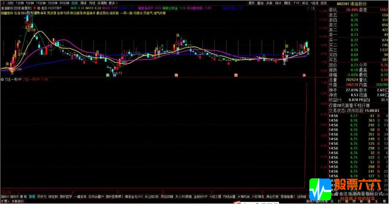Image resolution: width=389 pixels, height=204 pixels.
Task: Open the 关联报价 tab
Action: 18,201
